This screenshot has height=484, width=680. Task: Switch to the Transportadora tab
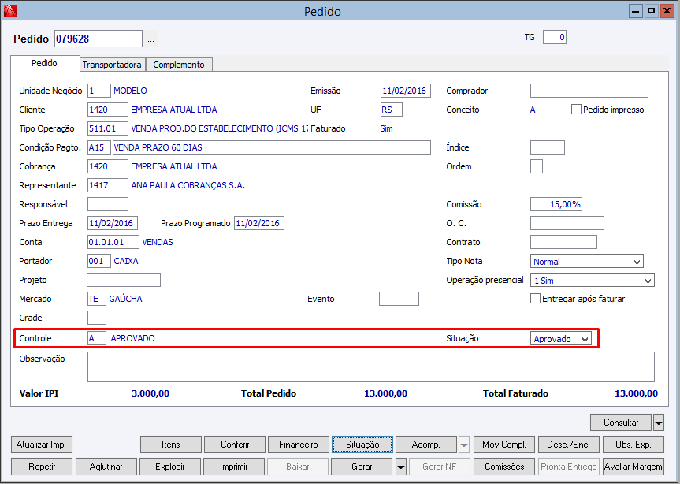112,65
